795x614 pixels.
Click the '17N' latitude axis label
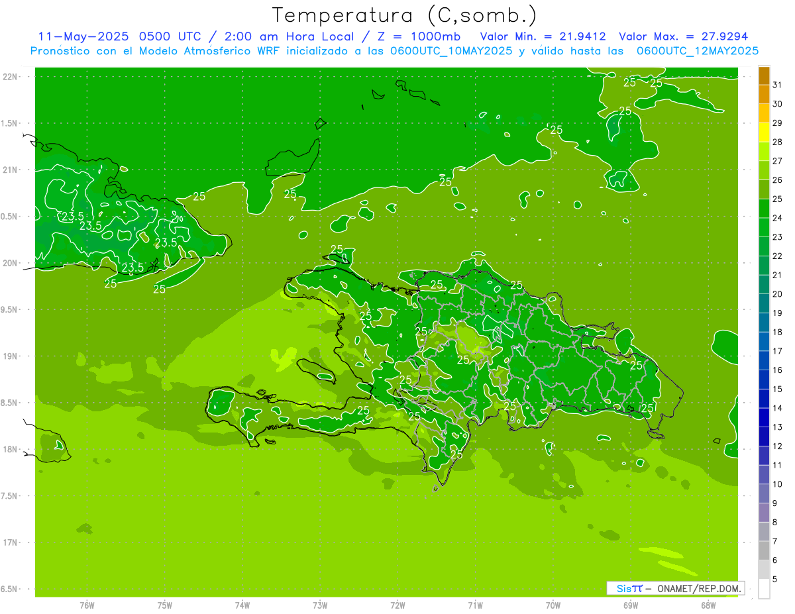(10, 542)
